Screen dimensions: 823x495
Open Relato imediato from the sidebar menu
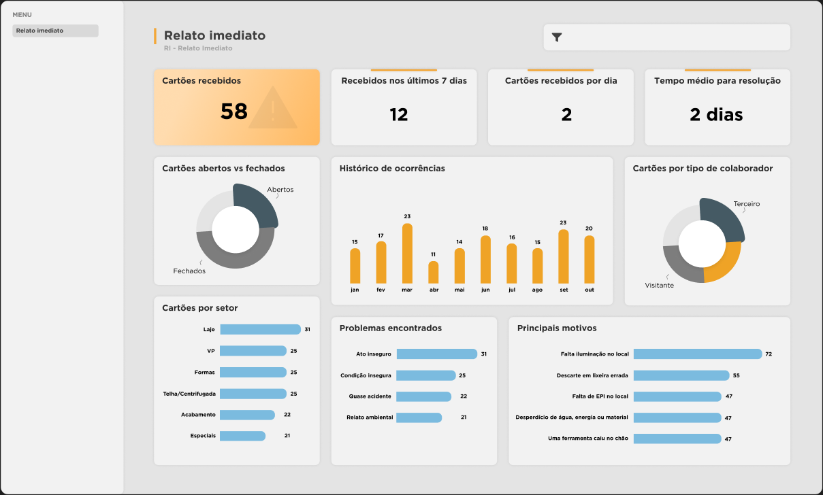[54, 30]
